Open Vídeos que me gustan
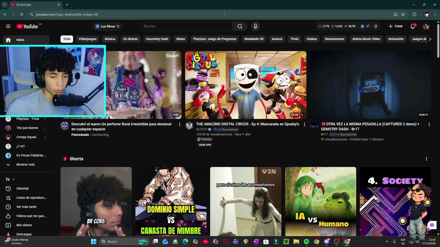 (27, 216)
